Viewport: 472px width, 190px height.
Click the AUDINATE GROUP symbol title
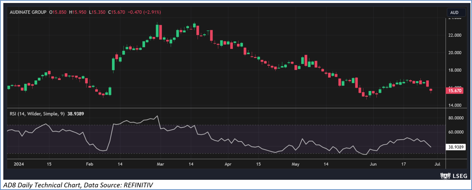point(28,12)
